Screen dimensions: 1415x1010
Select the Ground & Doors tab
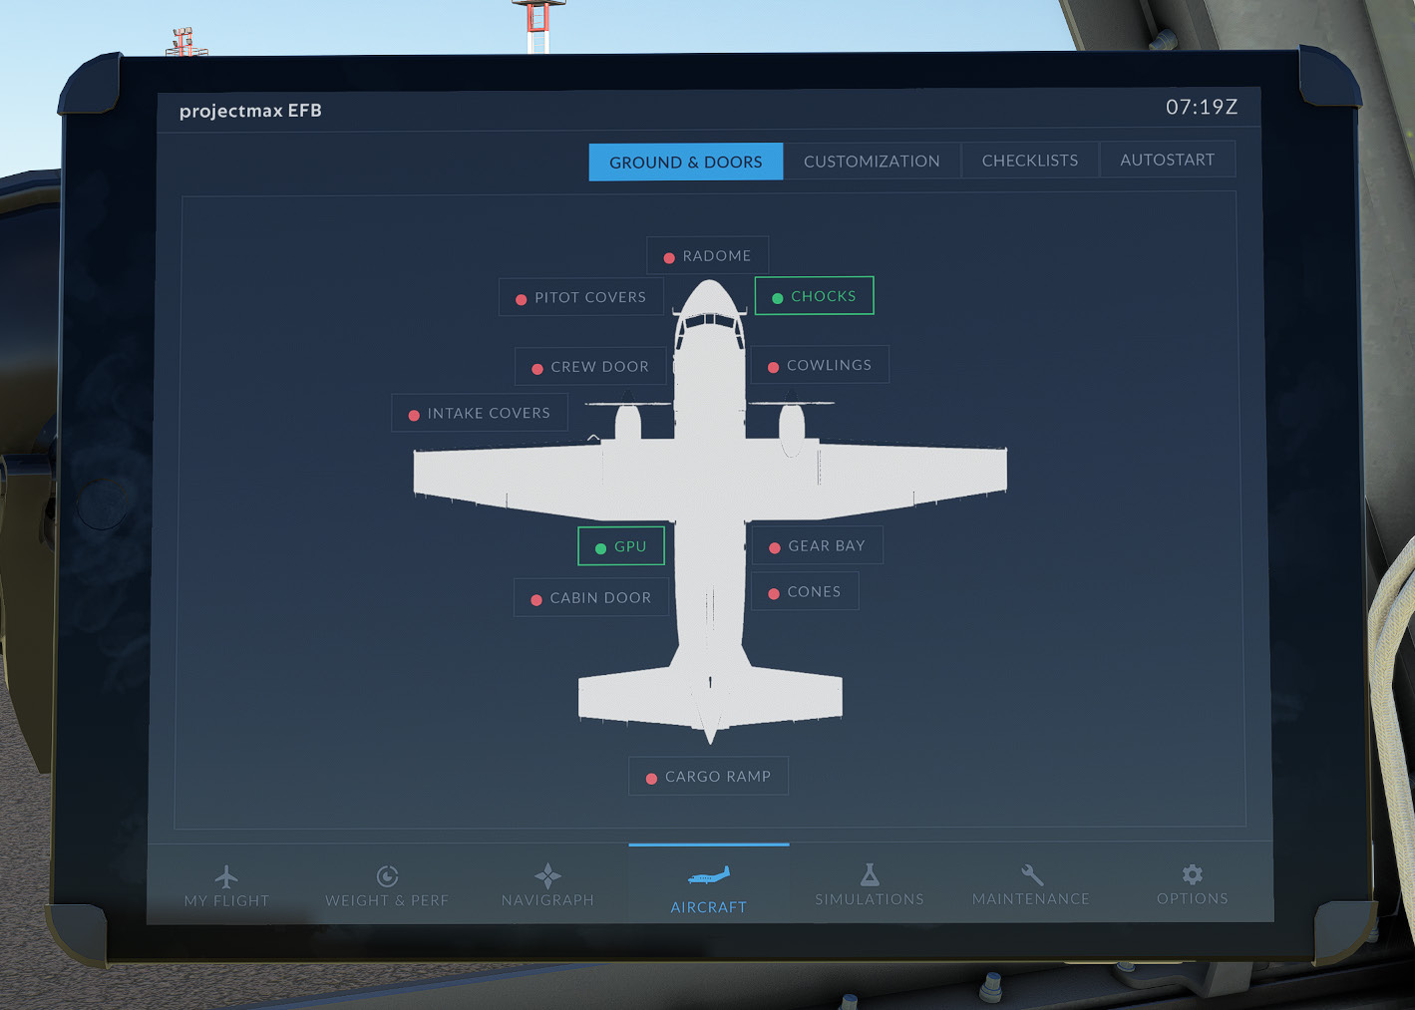(686, 162)
